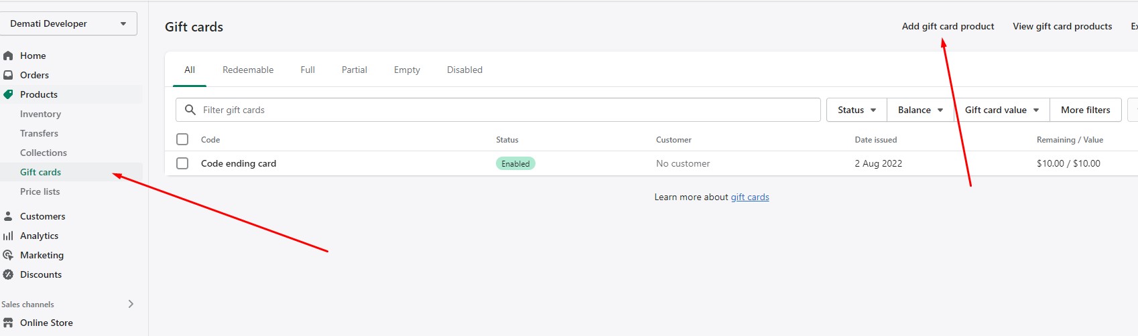
Task: Check the Code ending card row checkbox
Action: [182, 163]
